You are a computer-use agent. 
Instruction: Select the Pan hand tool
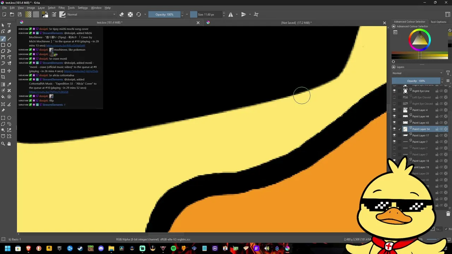point(9,144)
